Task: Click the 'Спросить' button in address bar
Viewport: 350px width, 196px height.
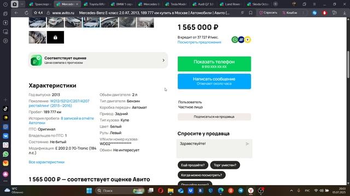Action: [x=268, y=13]
